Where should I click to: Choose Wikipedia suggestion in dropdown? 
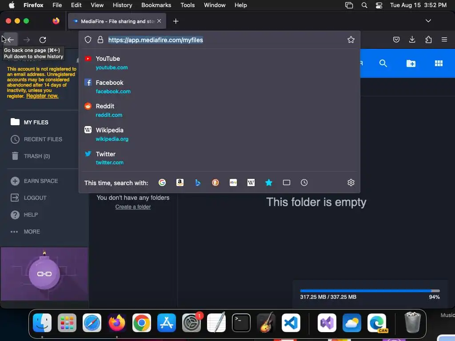(220, 134)
